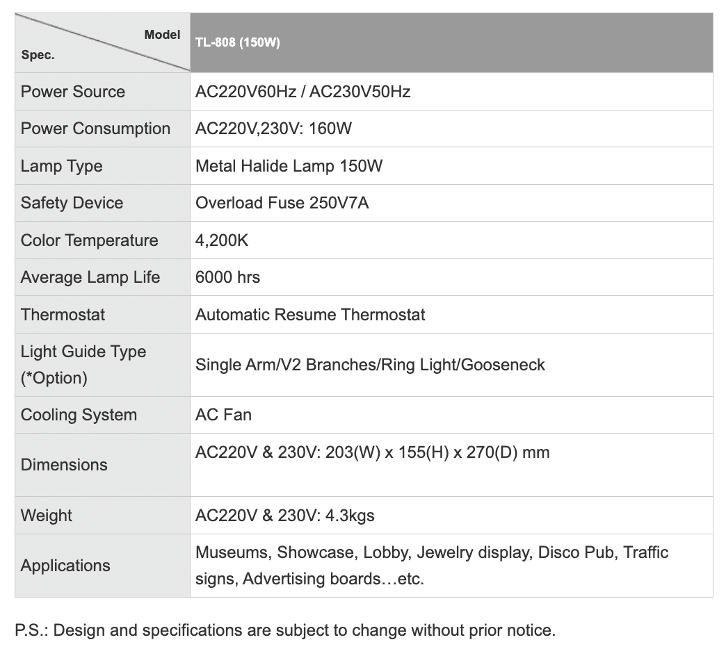Click the Single Arm/V2 Branches/Ring Light/Gooseneck text
Screen dimensions: 726x649
click(370, 365)
